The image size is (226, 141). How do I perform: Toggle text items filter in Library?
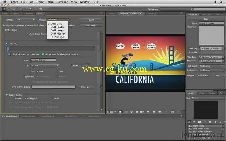(x=215, y=122)
